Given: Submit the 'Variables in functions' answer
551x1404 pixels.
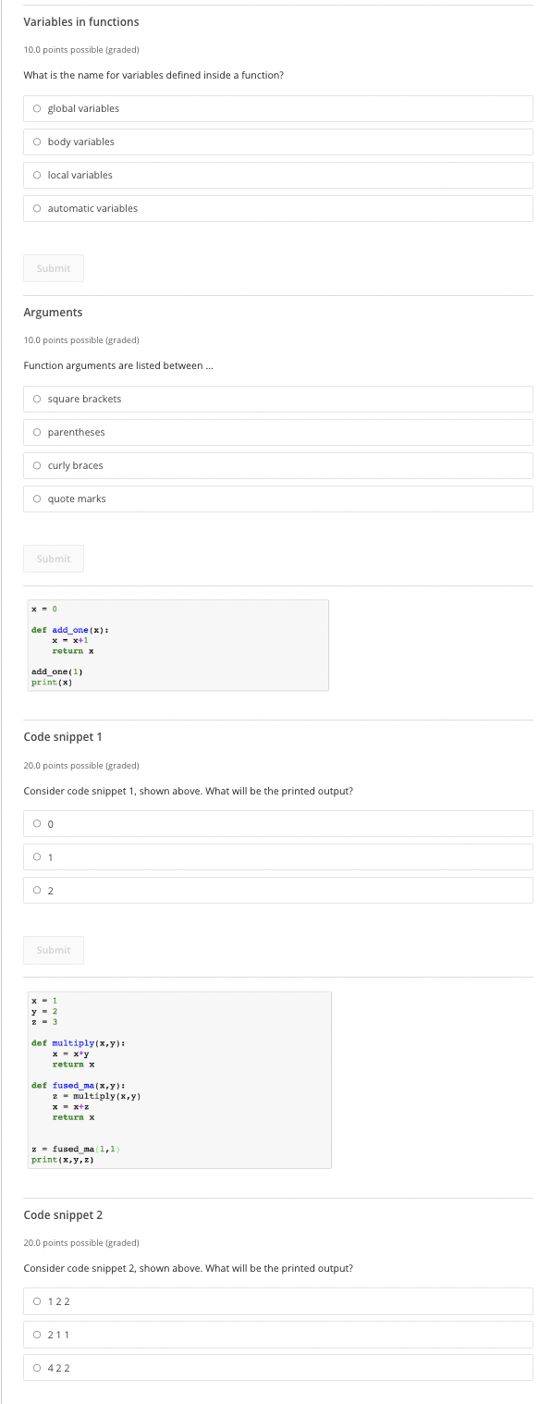Looking at the screenshot, I should [x=53, y=268].
